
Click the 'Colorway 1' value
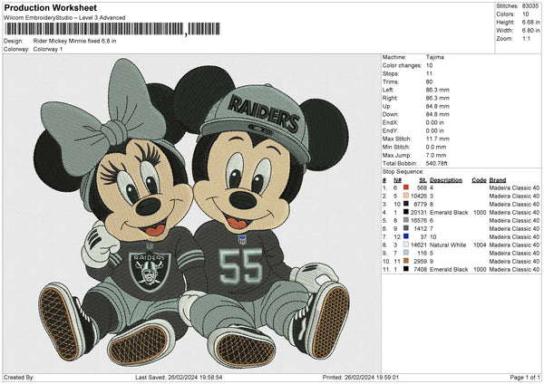[48, 49]
